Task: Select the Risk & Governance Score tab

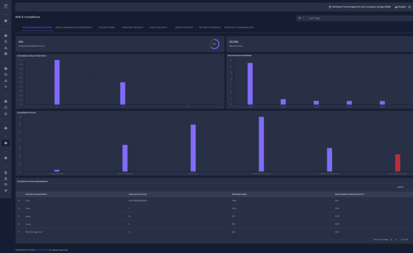Action: [37, 27]
